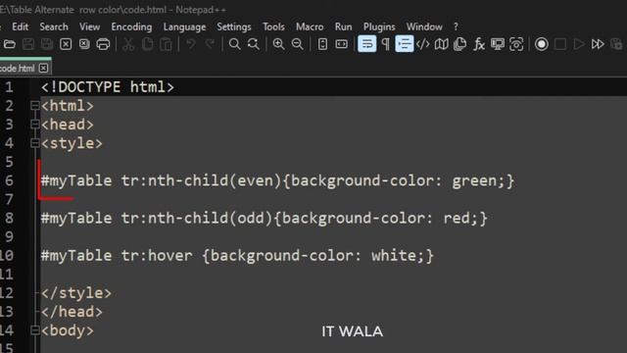The height and width of the screenshot is (353, 627).
Task: Click the Open folder icon
Action: 10,44
